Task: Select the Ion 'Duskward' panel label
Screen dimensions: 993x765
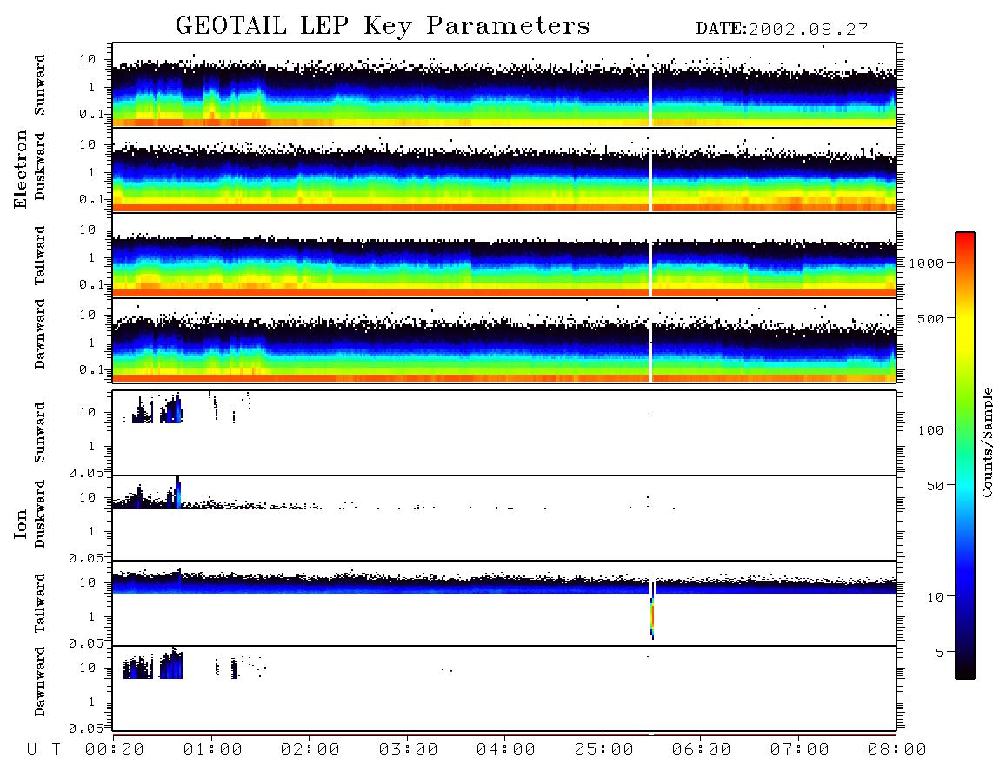Action: pyautogui.click(x=40, y=514)
